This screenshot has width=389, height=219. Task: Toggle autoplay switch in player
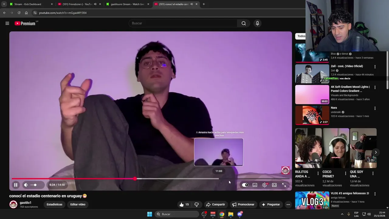point(245,185)
